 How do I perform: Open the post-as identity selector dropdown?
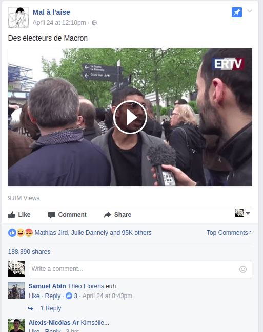(x=242, y=213)
